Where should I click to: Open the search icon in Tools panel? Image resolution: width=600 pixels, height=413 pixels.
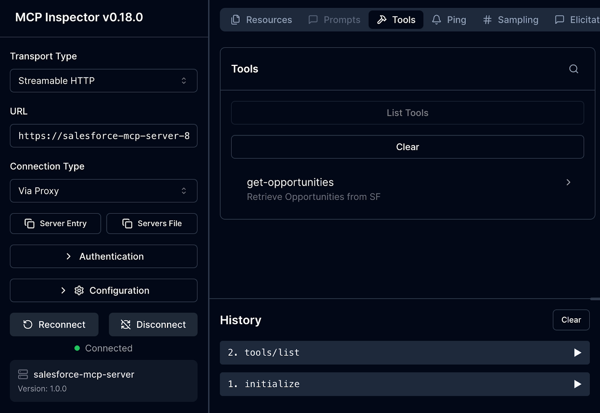(x=573, y=69)
